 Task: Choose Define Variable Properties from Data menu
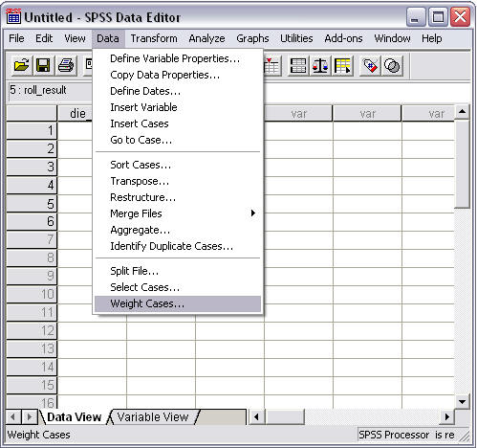(178, 58)
